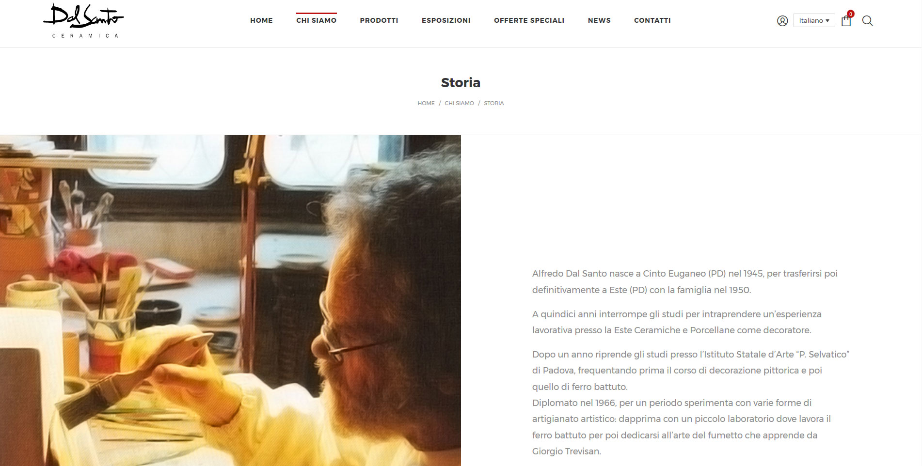Click the search magnifier icon
This screenshot has width=922, height=466.
point(867,21)
